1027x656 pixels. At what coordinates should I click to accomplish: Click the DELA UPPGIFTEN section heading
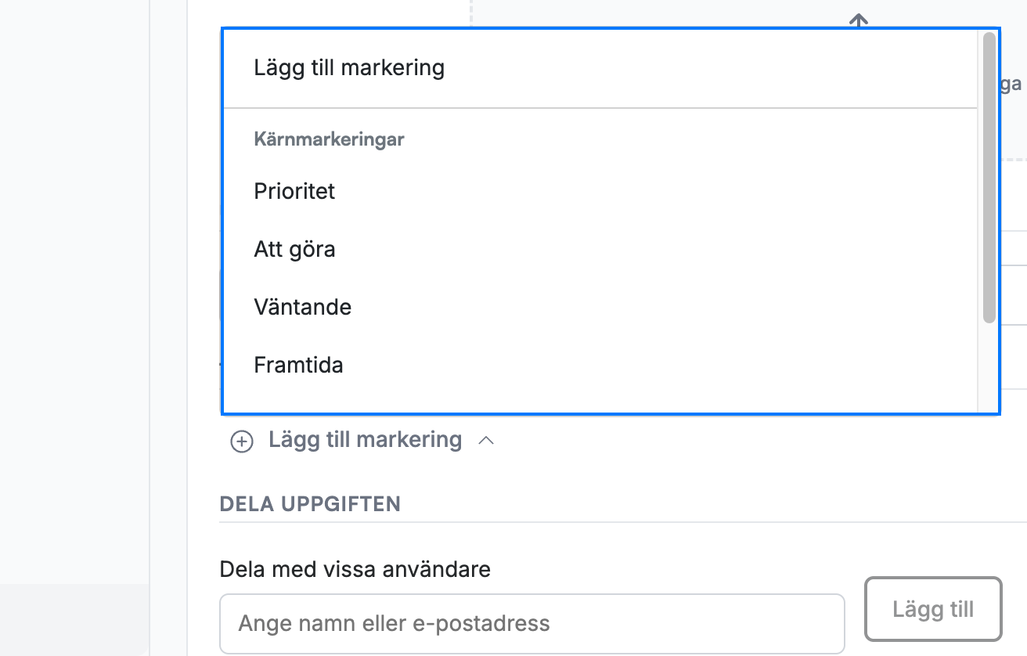click(x=310, y=503)
